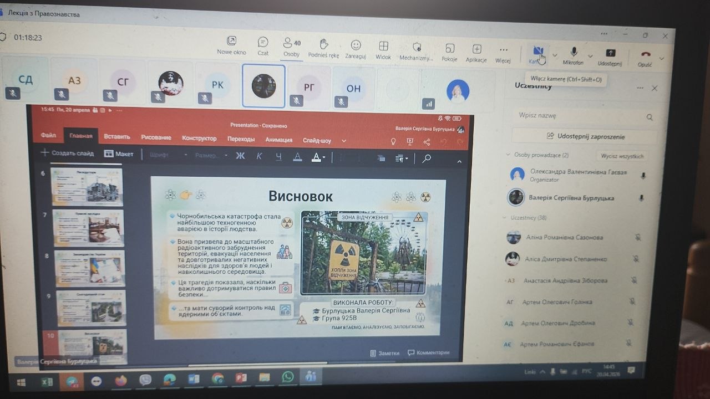Share screen with Udostępnij button
This screenshot has width=710, height=399.
(x=610, y=57)
